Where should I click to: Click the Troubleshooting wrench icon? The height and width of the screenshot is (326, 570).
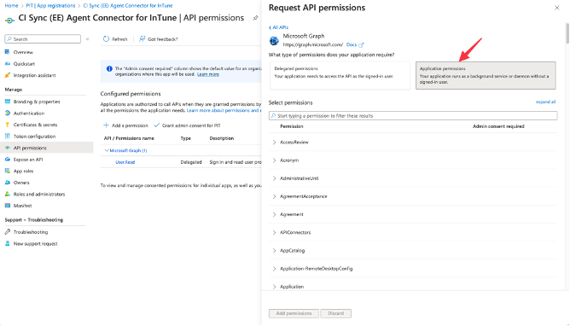8,232
